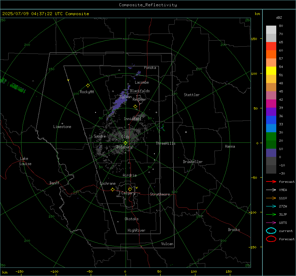The image size is (296, 276).
Task: Click the 70-80 dBZ light gray swatch
Action: point(271,30)
